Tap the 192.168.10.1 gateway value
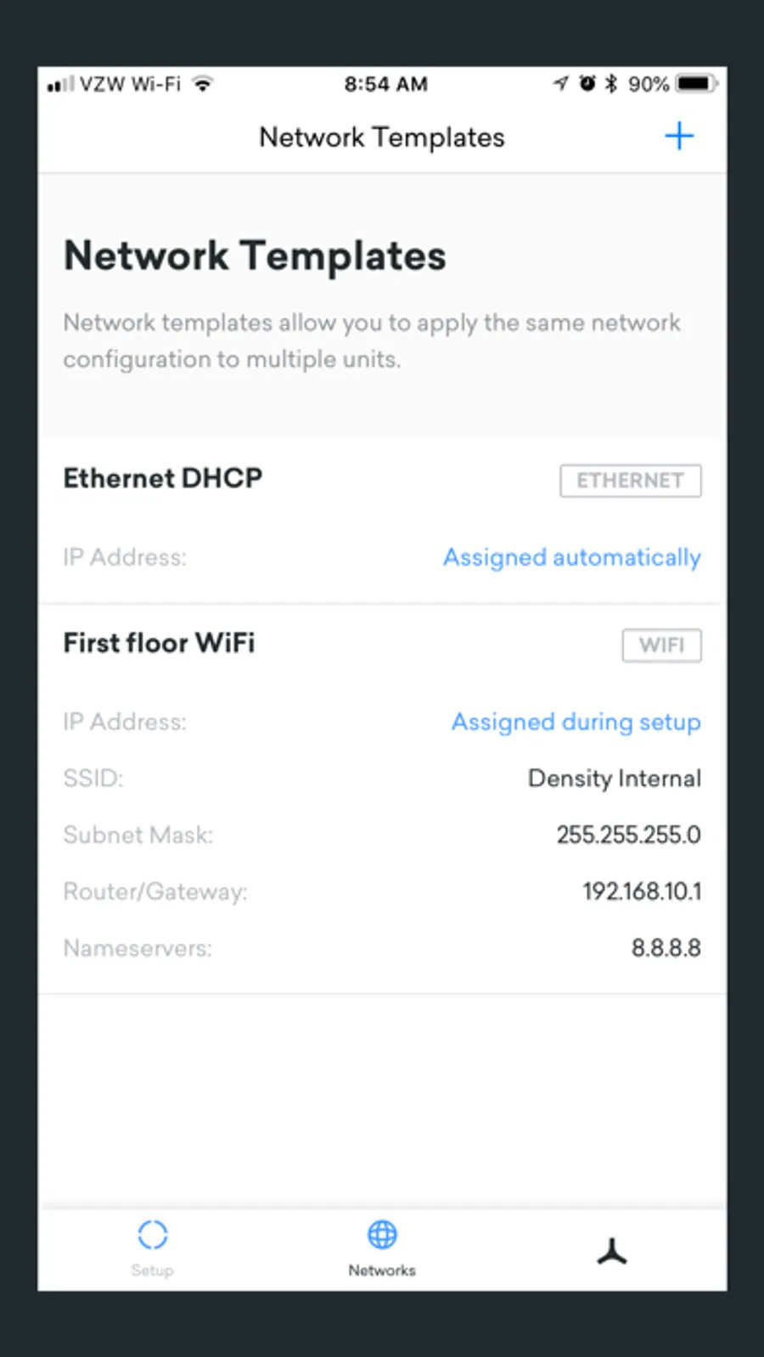The image size is (764, 1357). (x=641, y=892)
